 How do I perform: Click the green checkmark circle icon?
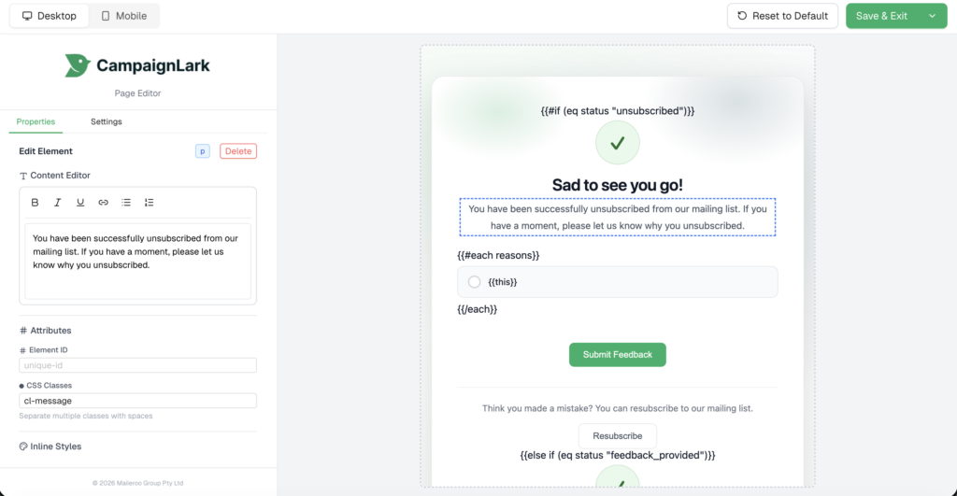click(x=617, y=143)
